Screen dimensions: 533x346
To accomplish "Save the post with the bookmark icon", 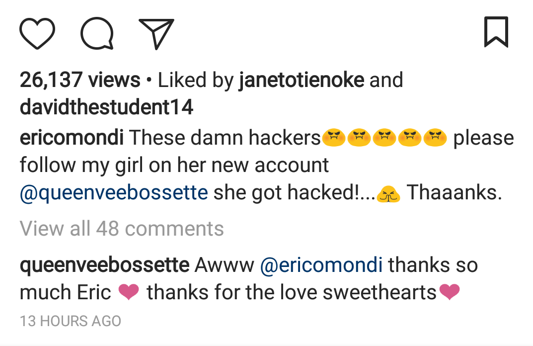I will [496, 32].
